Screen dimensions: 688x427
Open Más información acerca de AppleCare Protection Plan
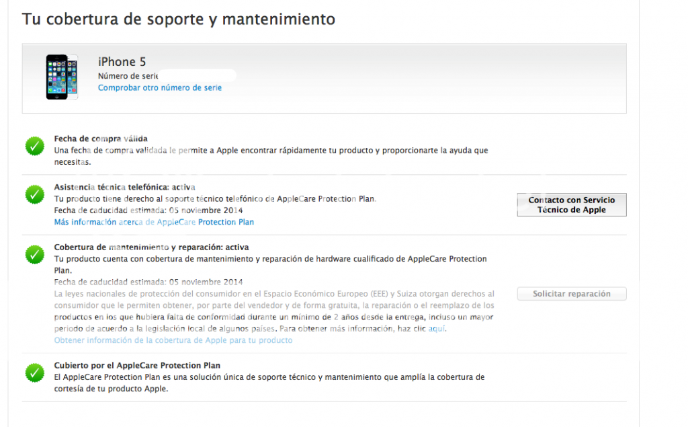tap(154, 222)
